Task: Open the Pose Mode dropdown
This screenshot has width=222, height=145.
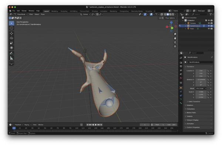Action: [x=21, y=14]
